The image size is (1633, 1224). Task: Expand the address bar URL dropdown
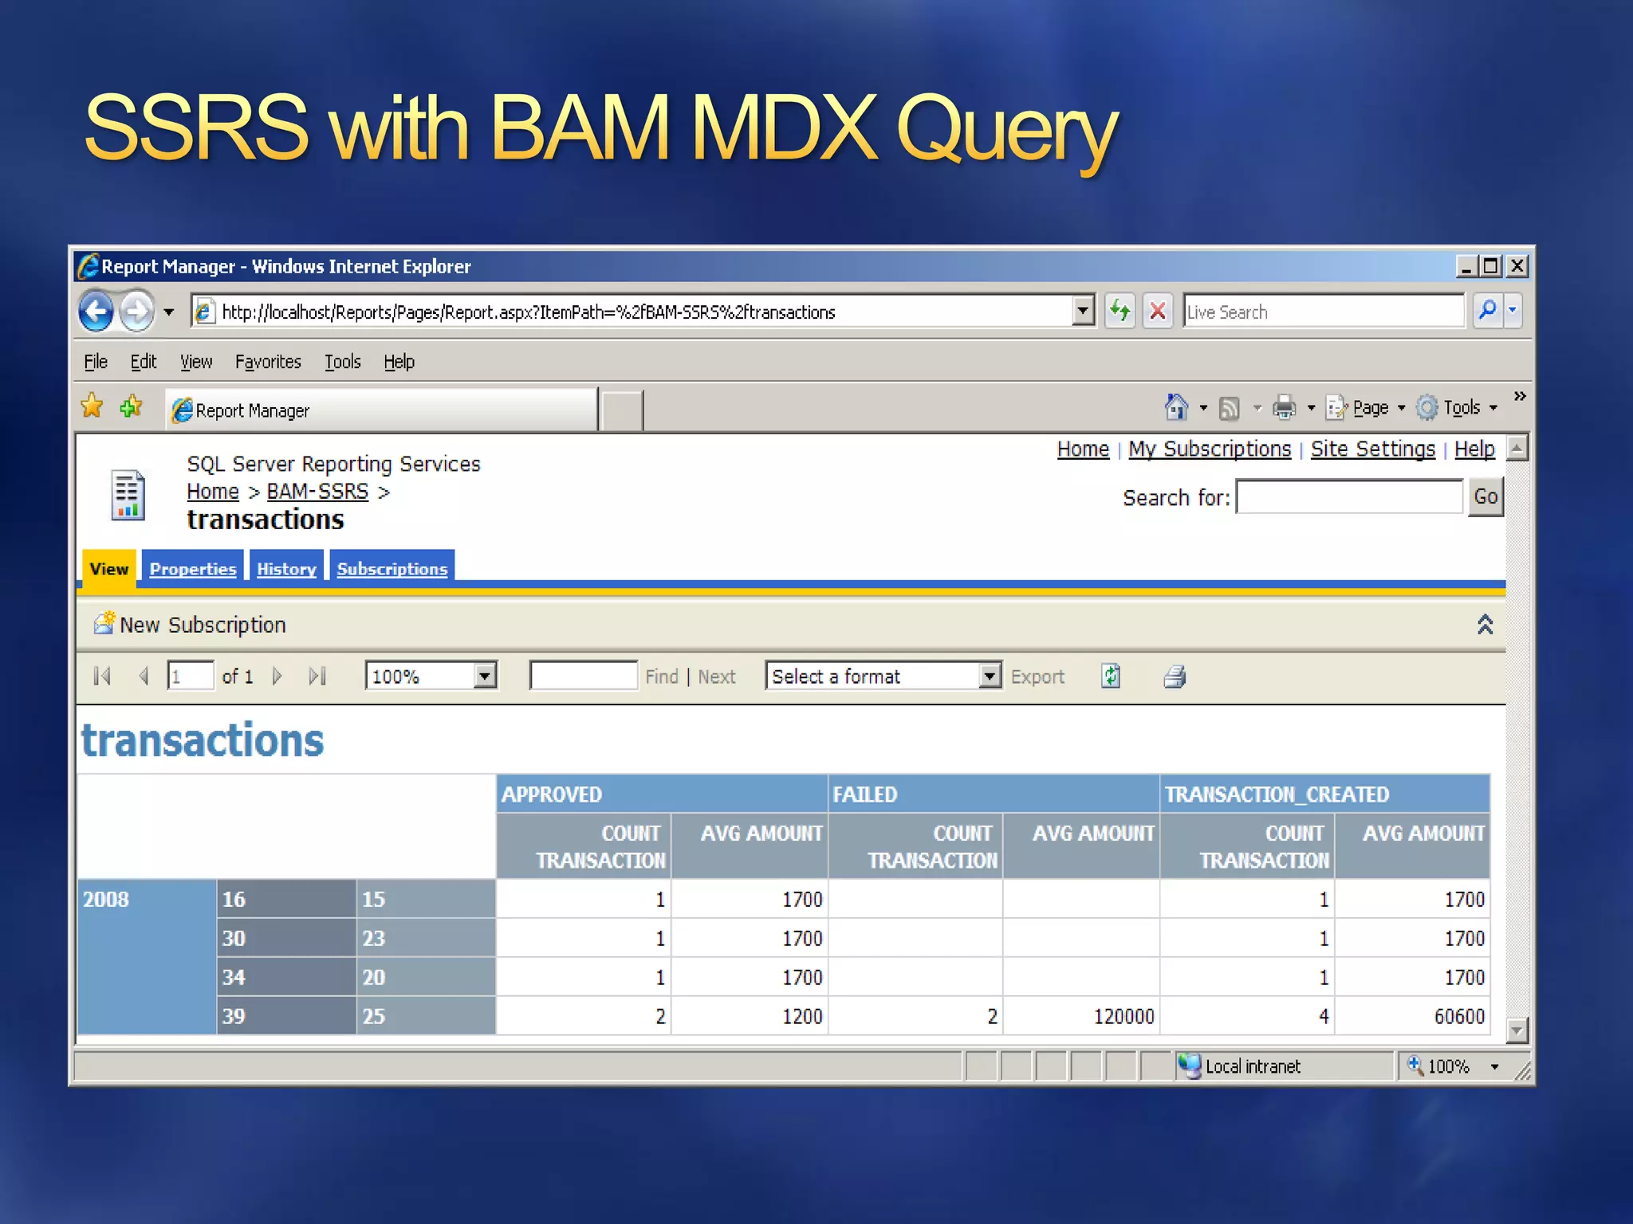(1083, 311)
